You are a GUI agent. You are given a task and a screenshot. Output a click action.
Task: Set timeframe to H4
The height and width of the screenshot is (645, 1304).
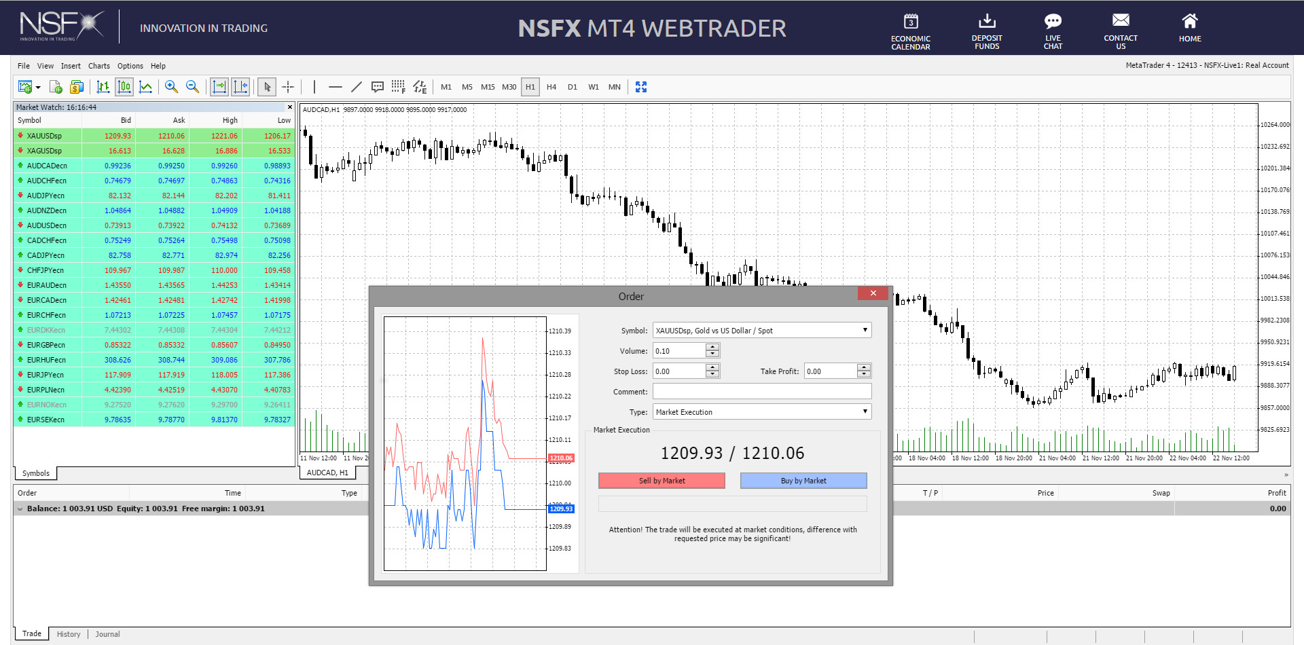click(x=551, y=87)
